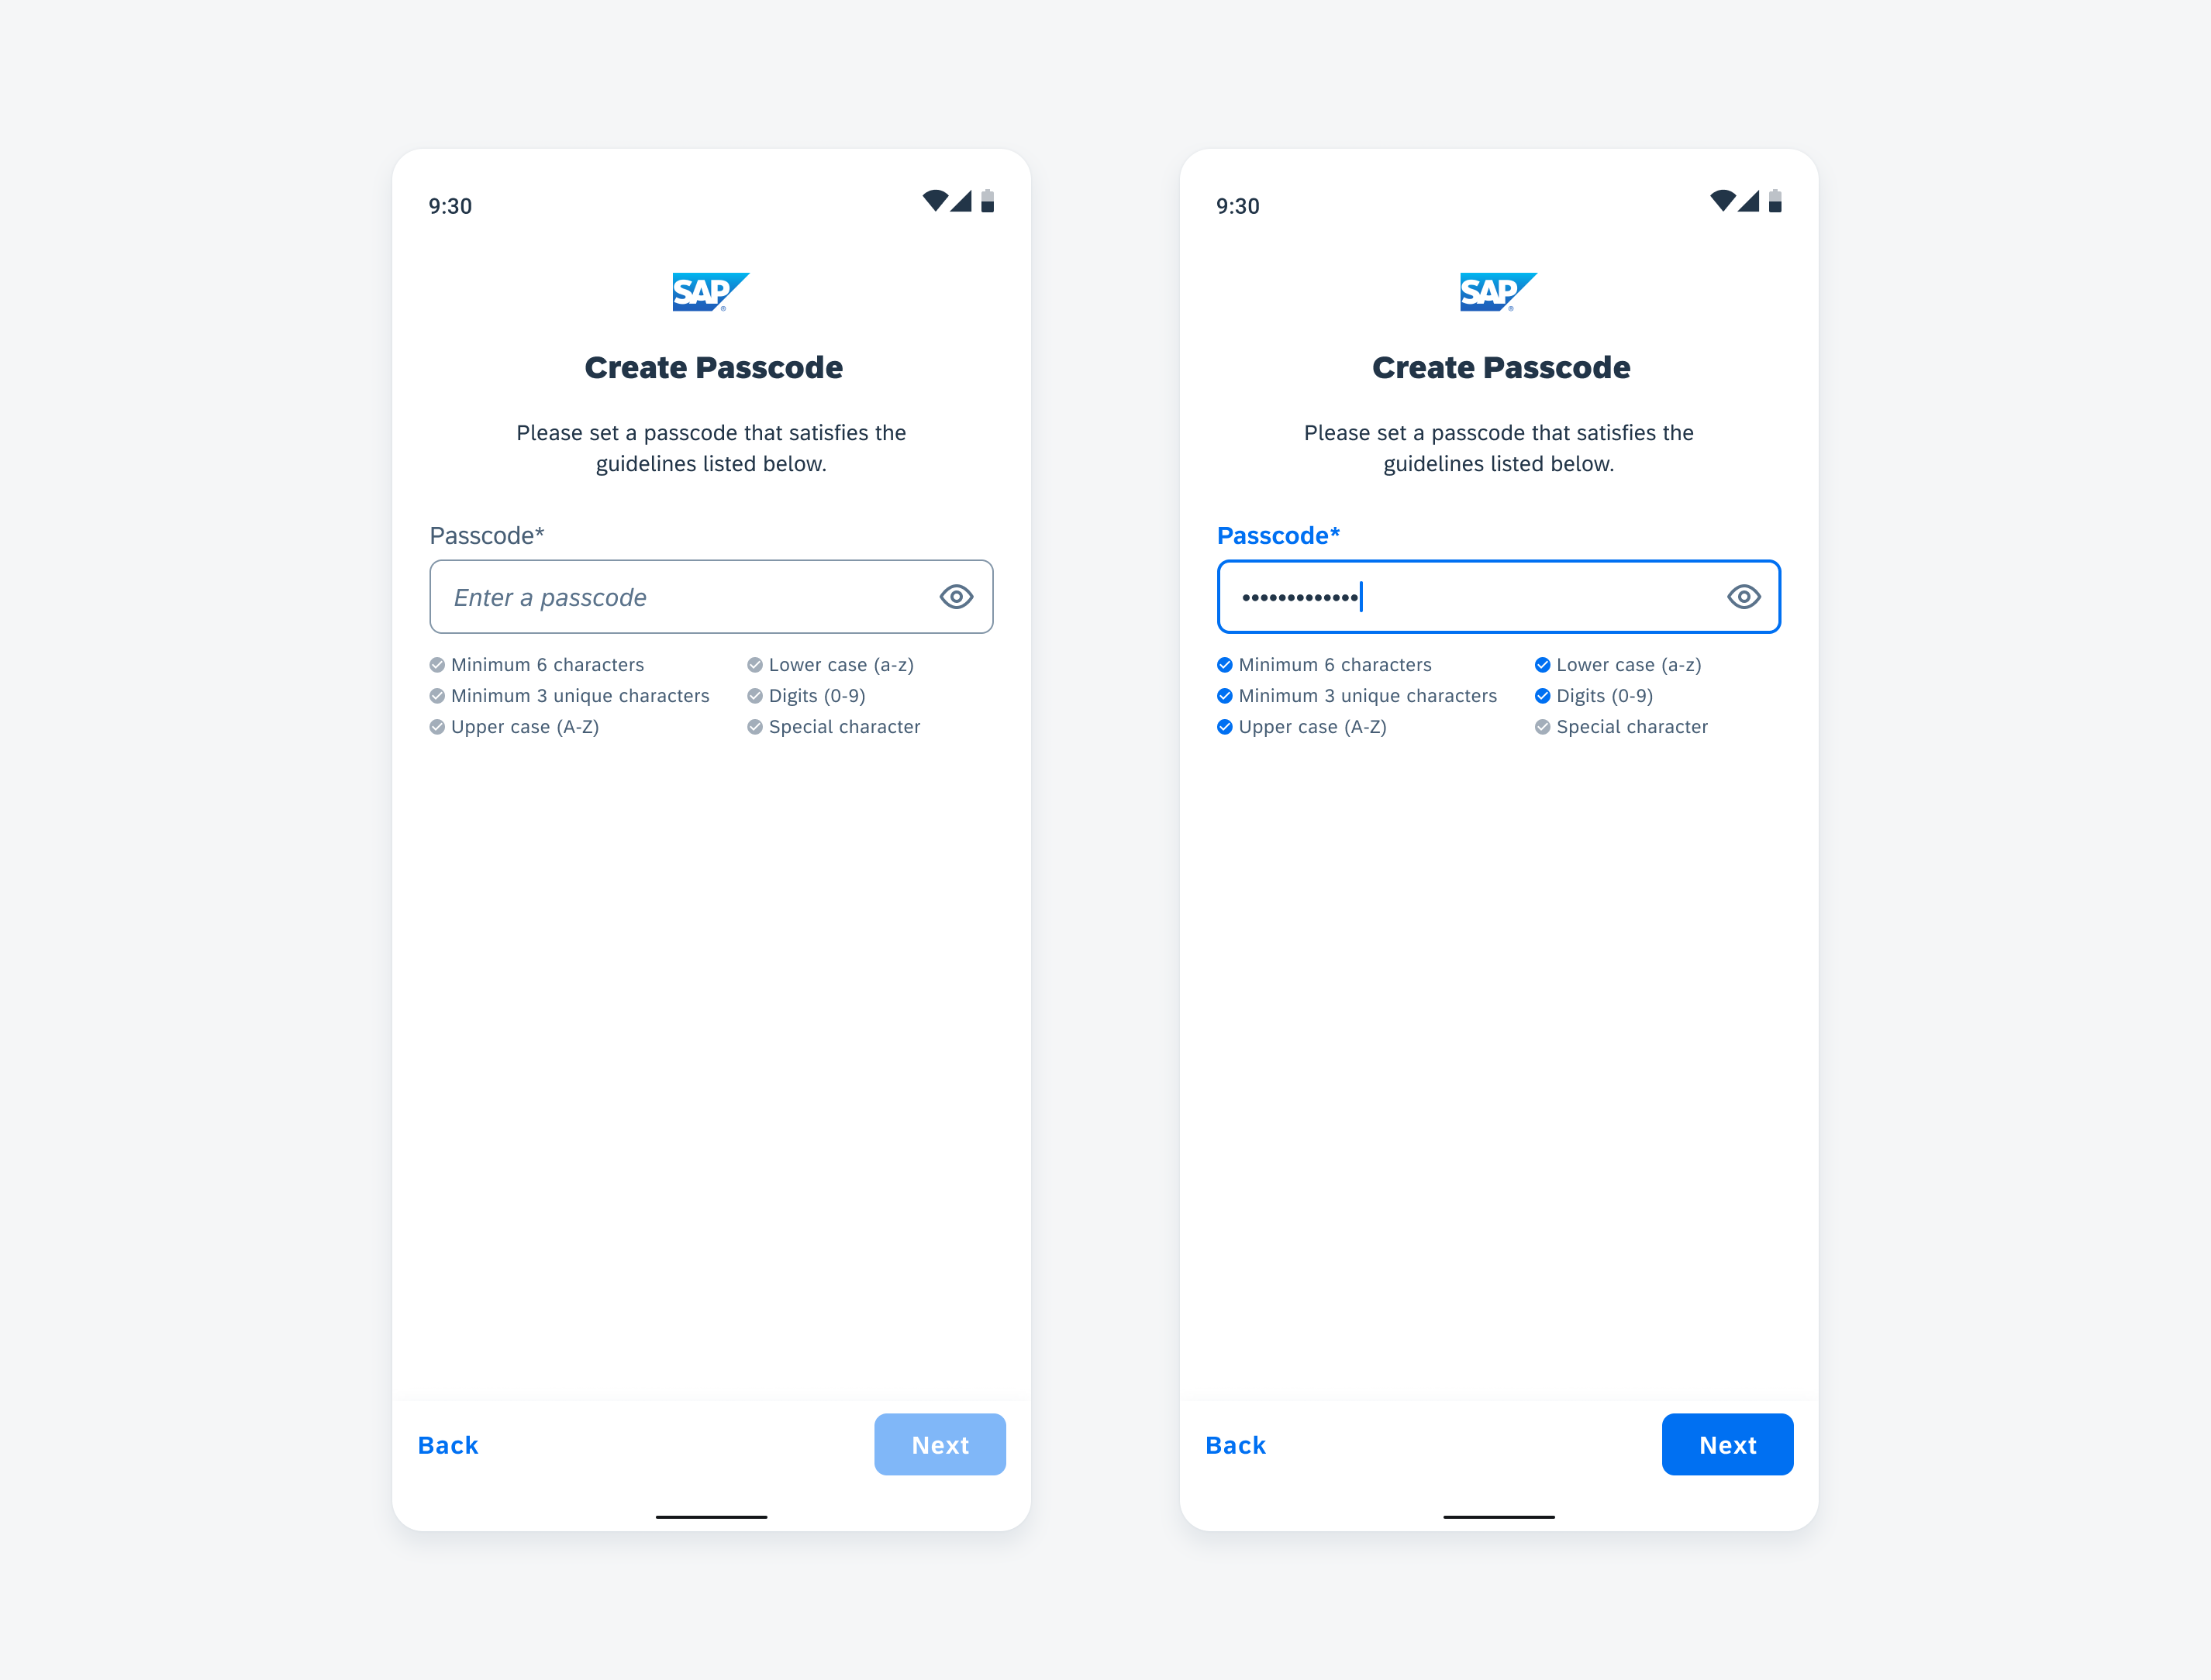Click Back button to return

pos(448,1444)
